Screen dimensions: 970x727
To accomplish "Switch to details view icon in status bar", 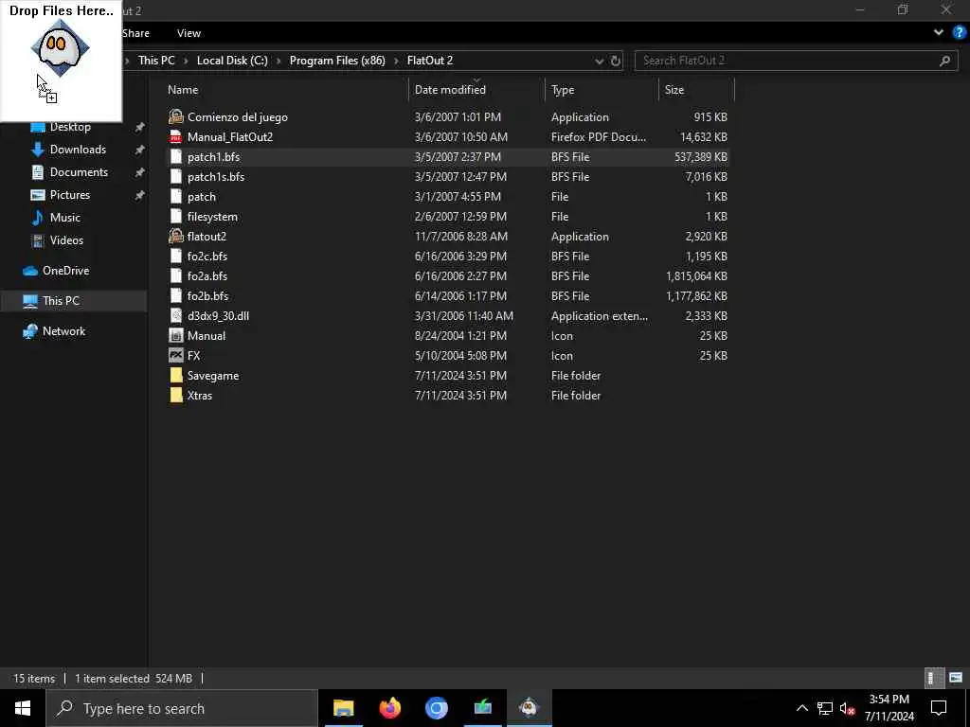I will [933, 678].
